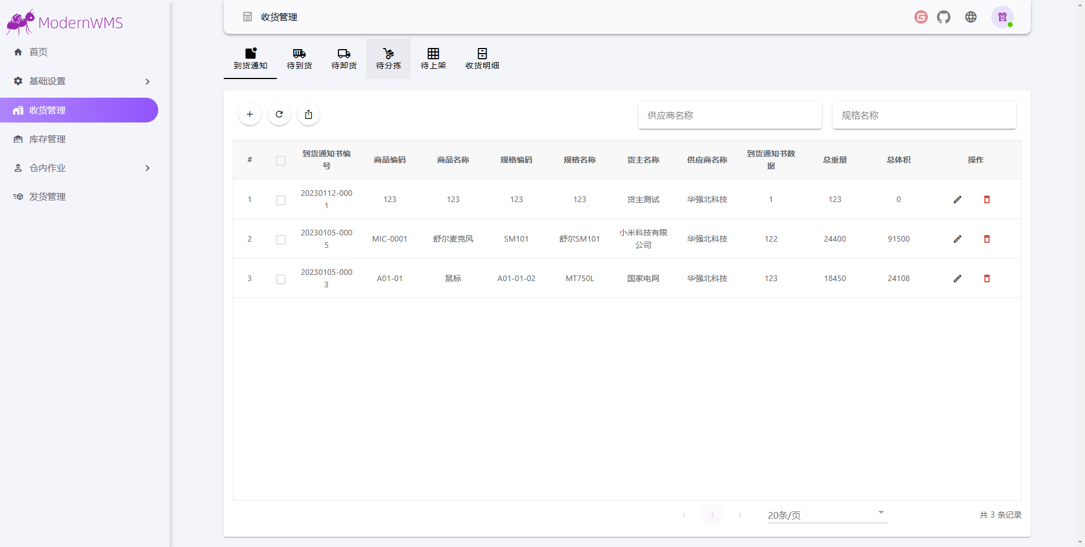Viewport: 1085px width, 547px height.
Task: Click the refresh table icon
Action: pos(279,115)
